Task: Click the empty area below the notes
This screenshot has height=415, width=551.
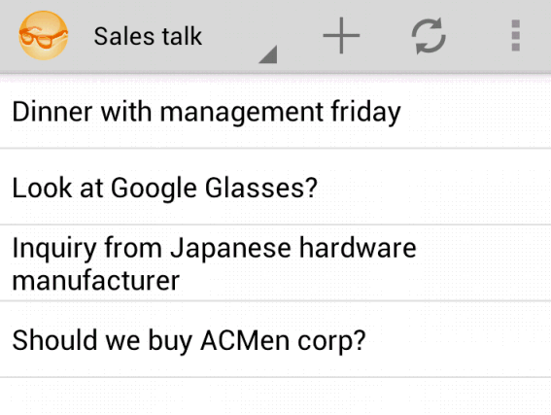Action: coord(276,397)
